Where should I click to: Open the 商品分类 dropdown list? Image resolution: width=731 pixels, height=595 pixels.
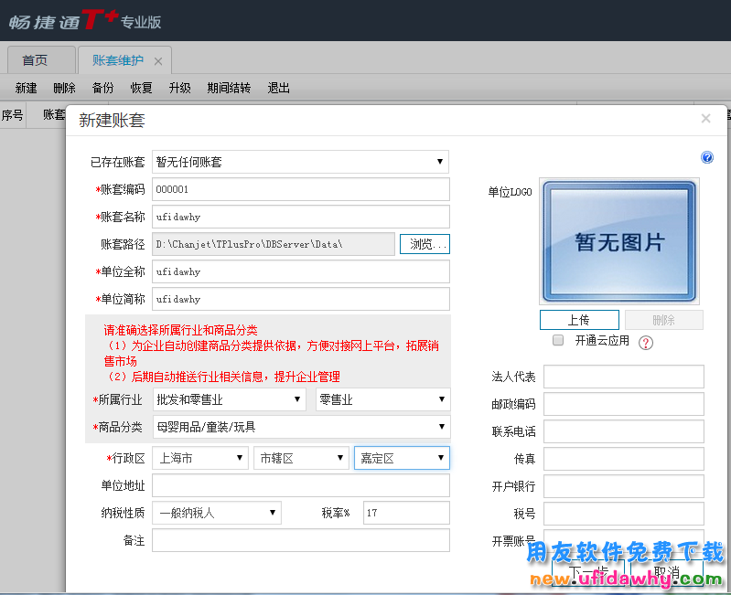click(x=301, y=427)
